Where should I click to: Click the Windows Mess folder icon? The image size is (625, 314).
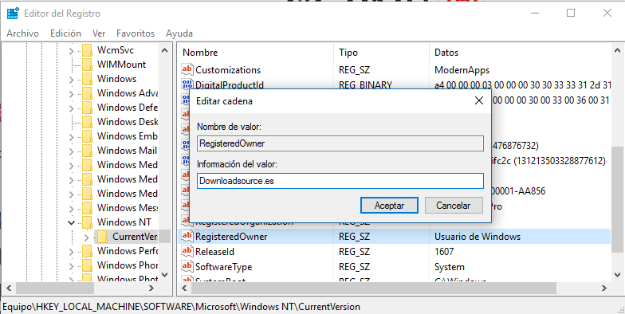pyautogui.click(x=88, y=208)
